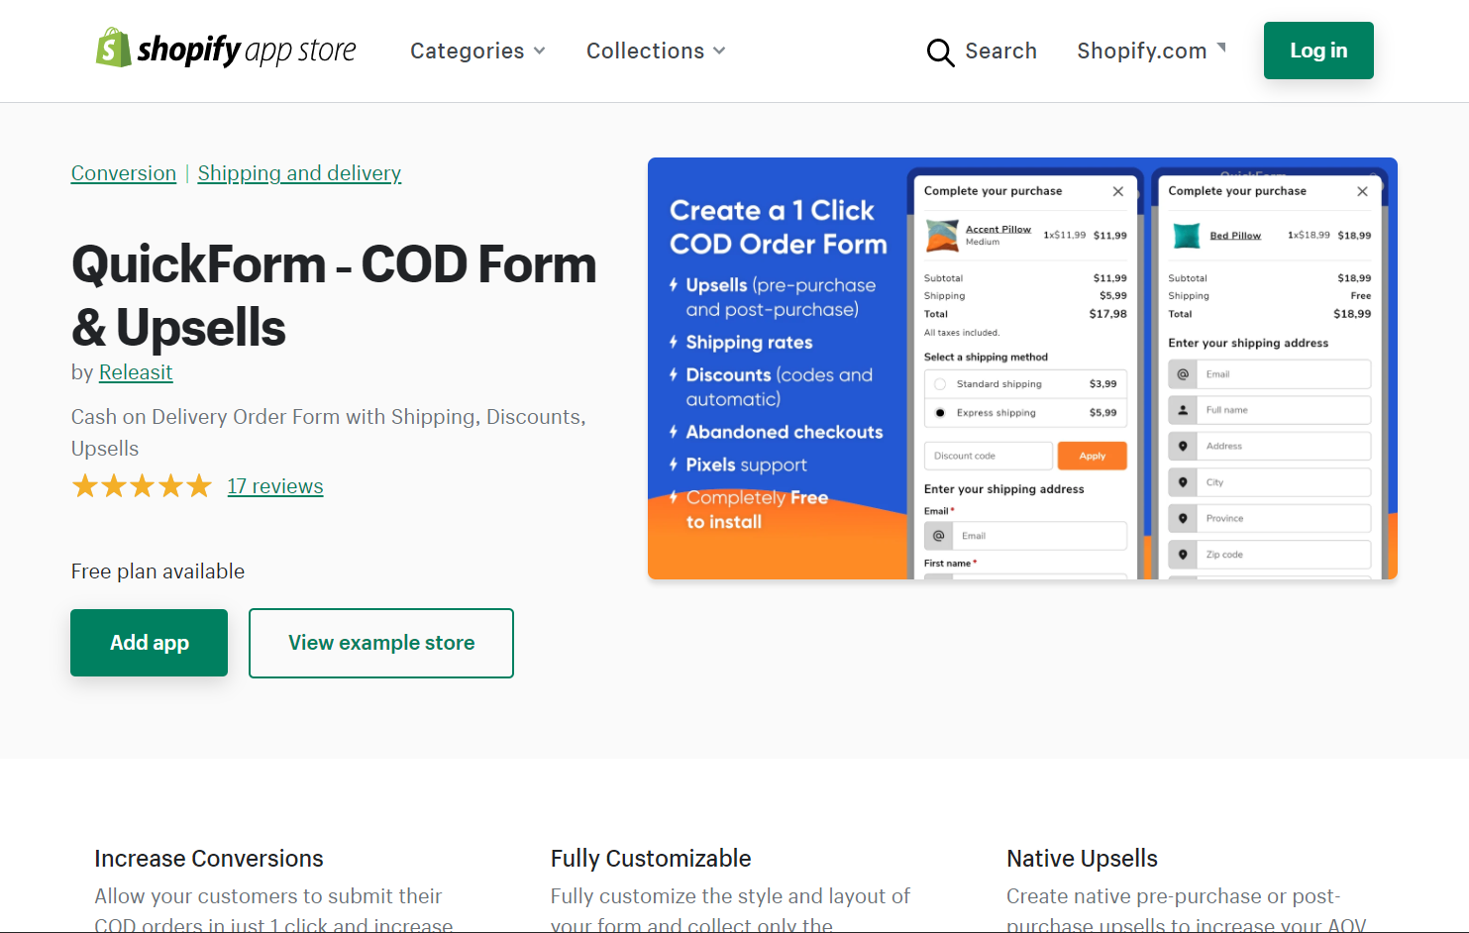
Task: Visit the Releasit developer link
Action: (136, 372)
